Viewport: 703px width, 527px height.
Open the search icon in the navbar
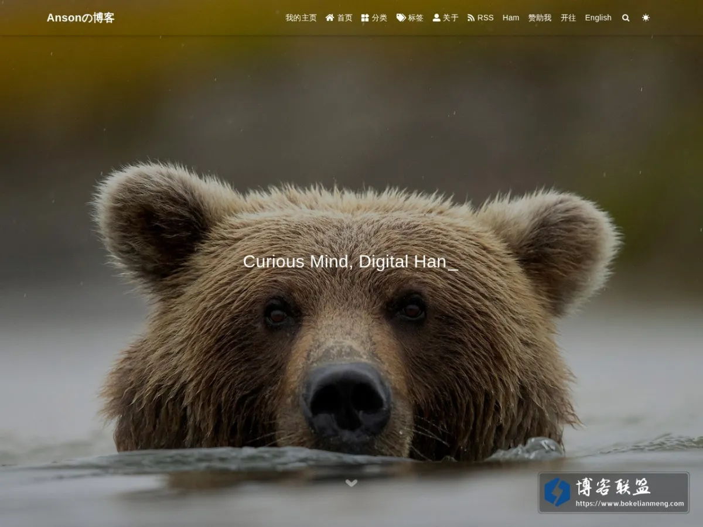[626, 18]
